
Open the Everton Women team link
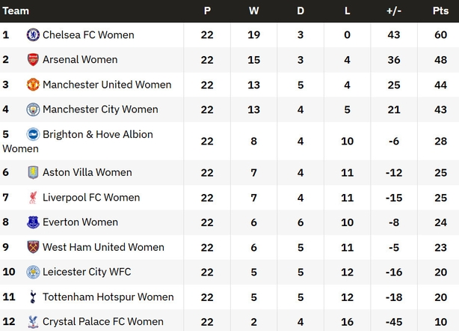pos(80,222)
